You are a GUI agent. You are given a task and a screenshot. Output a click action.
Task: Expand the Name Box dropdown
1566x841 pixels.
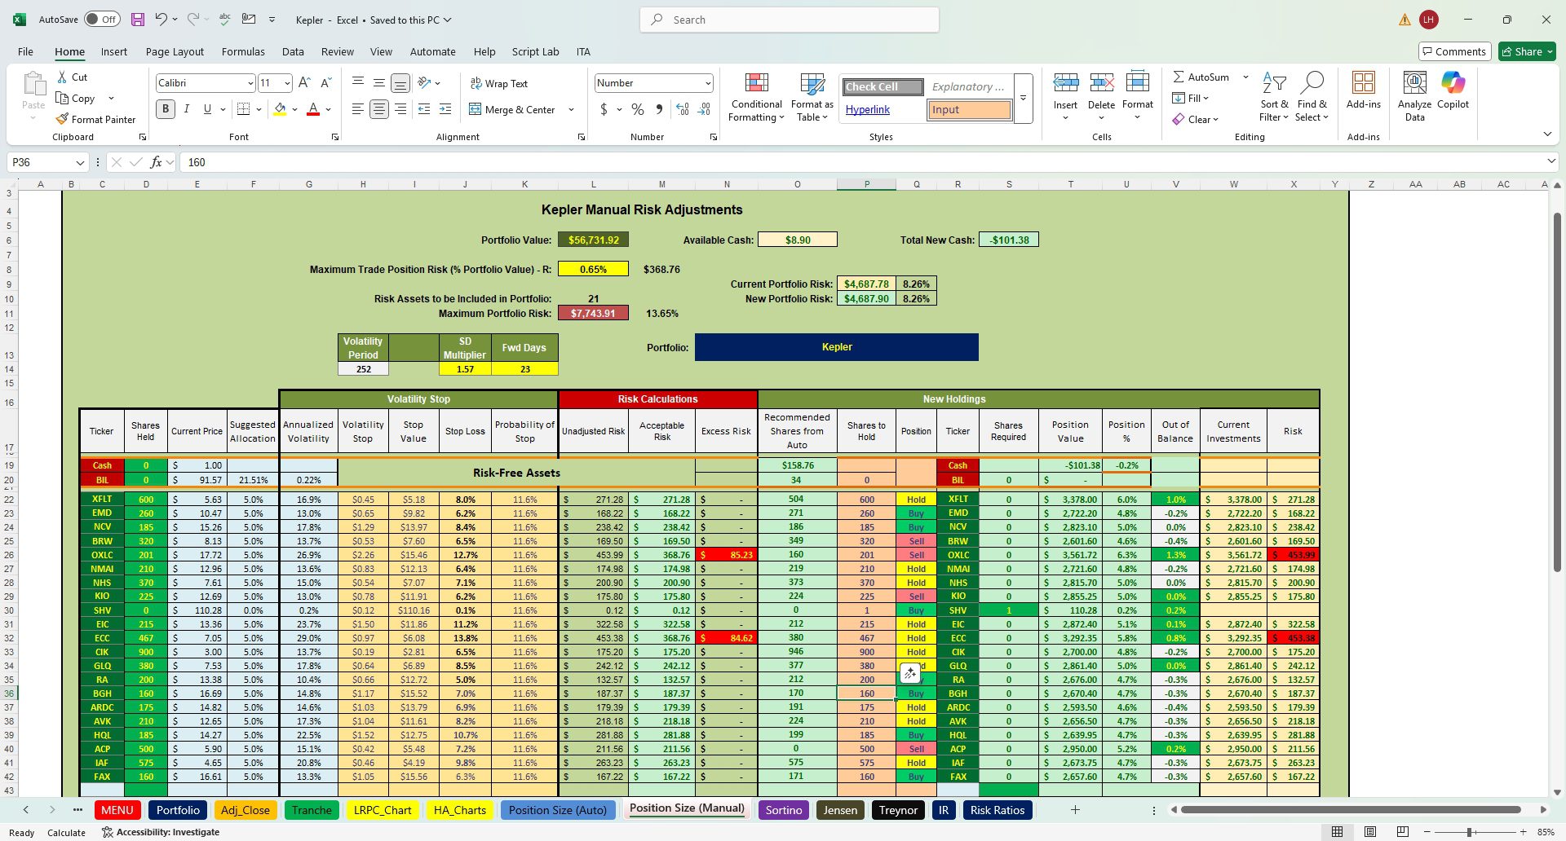pyautogui.click(x=80, y=162)
